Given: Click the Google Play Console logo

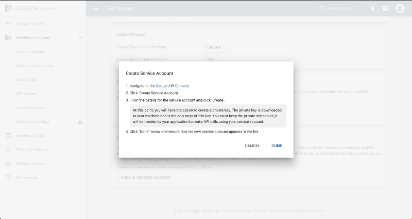Looking at the screenshot, I should pos(31,8).
